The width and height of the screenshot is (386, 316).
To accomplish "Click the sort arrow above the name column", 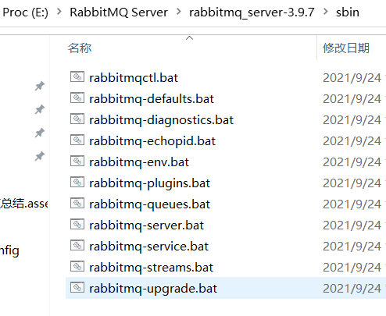I will 189,38.
